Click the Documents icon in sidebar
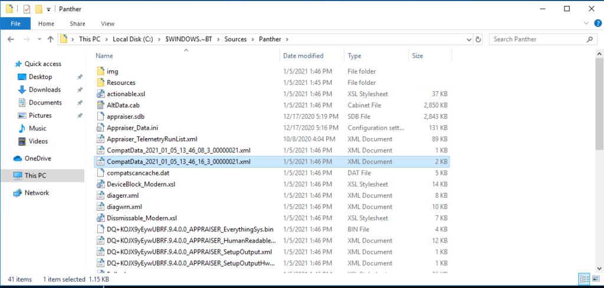This screenshot has width=604, height=288. pyautogui.click(x=22, y=103)
